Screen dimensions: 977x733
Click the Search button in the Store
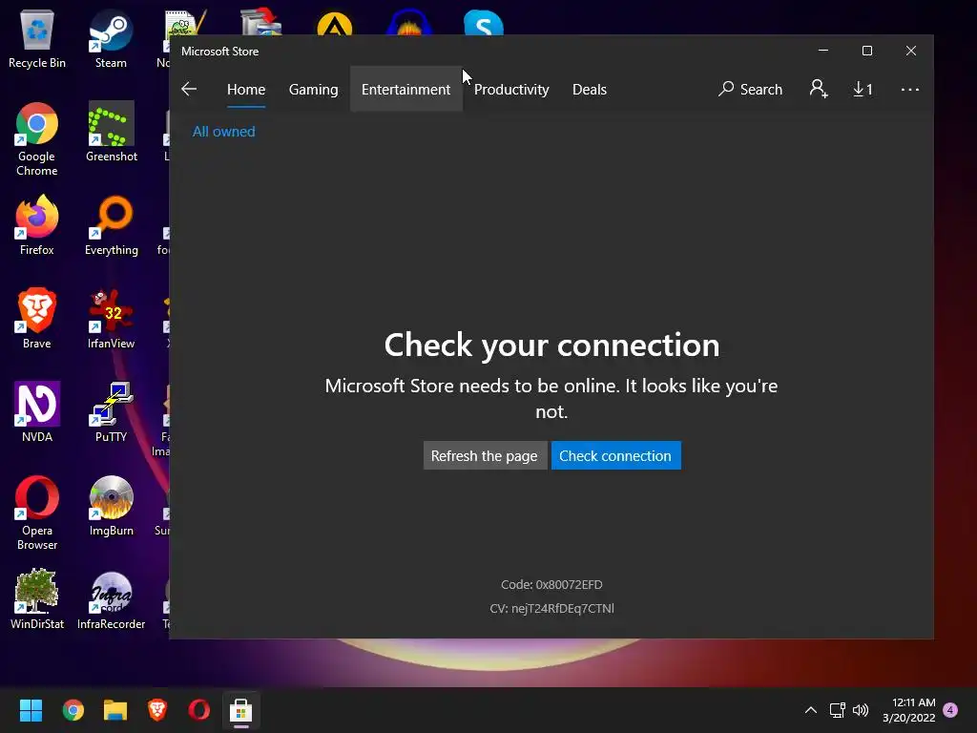(750, 89)
